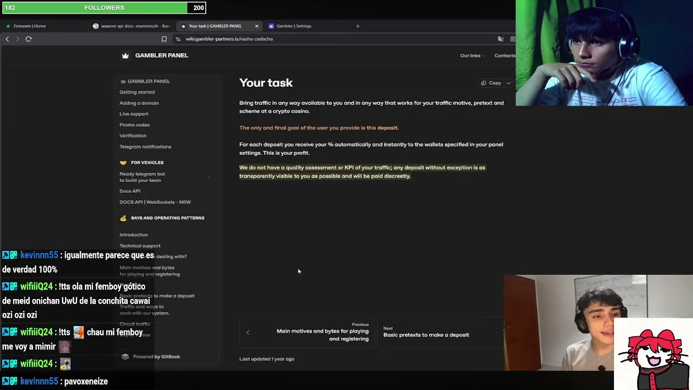Open 'Introduction' sidebar page
The width and height of the screenshot is (693, 390).
click(x=134, y=235)
